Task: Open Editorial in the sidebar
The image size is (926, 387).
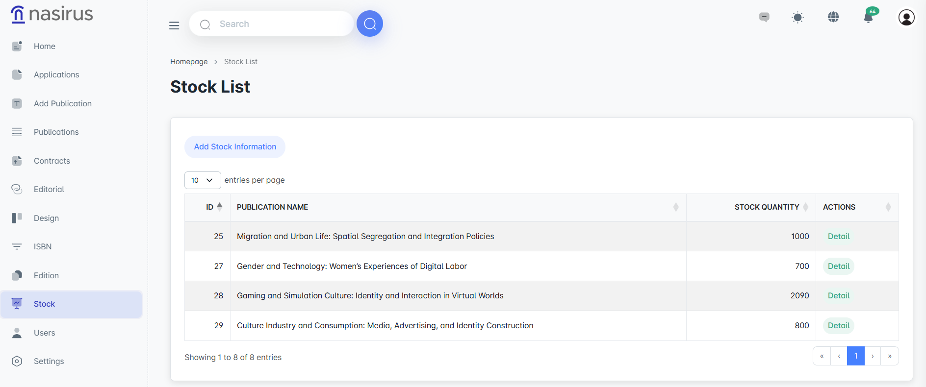Action: coord(49,190)
